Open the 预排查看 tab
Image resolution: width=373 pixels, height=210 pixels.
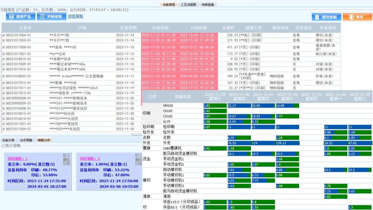tap(207, 5)
